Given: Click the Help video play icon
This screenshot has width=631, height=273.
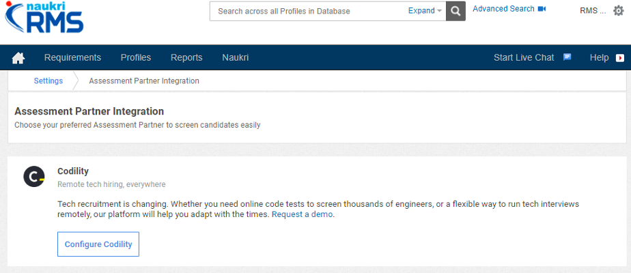Looking at the screenshot, I should tap(620, 58).
